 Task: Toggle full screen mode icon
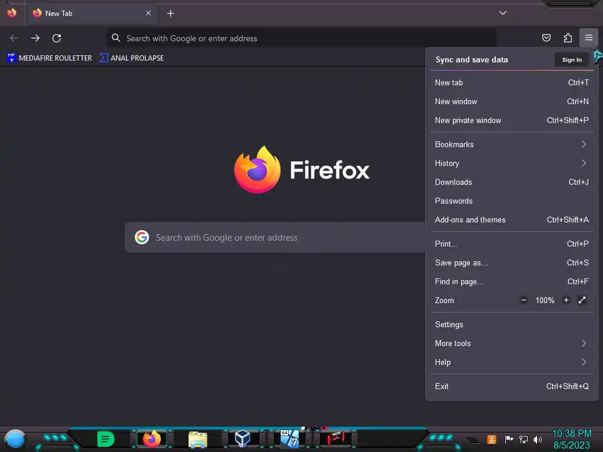[x=582, y=300]
